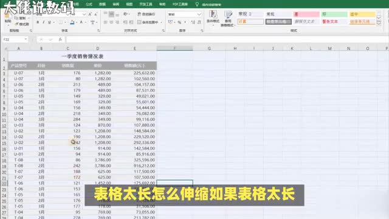The height and width of the screenshot is (219, 389).
Task: Toggle middle vertical alignment
Action: (111, 14)
